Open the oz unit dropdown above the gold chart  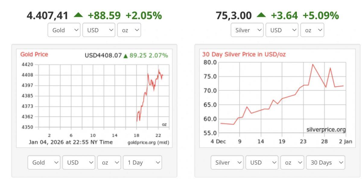tap(129, 30)
